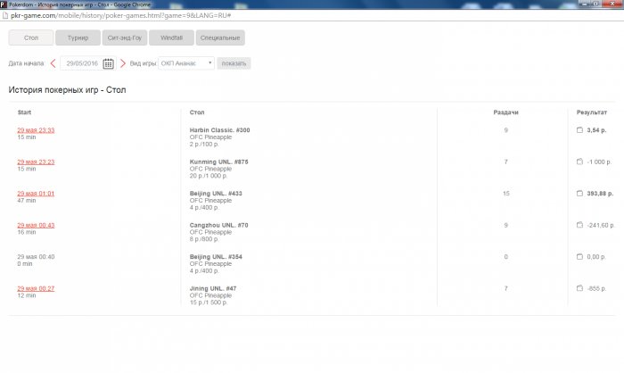This screenshot has height=373, width=624.
Task: Click the 20 р./1 000 р. stakes text
Action: [209, 176]
